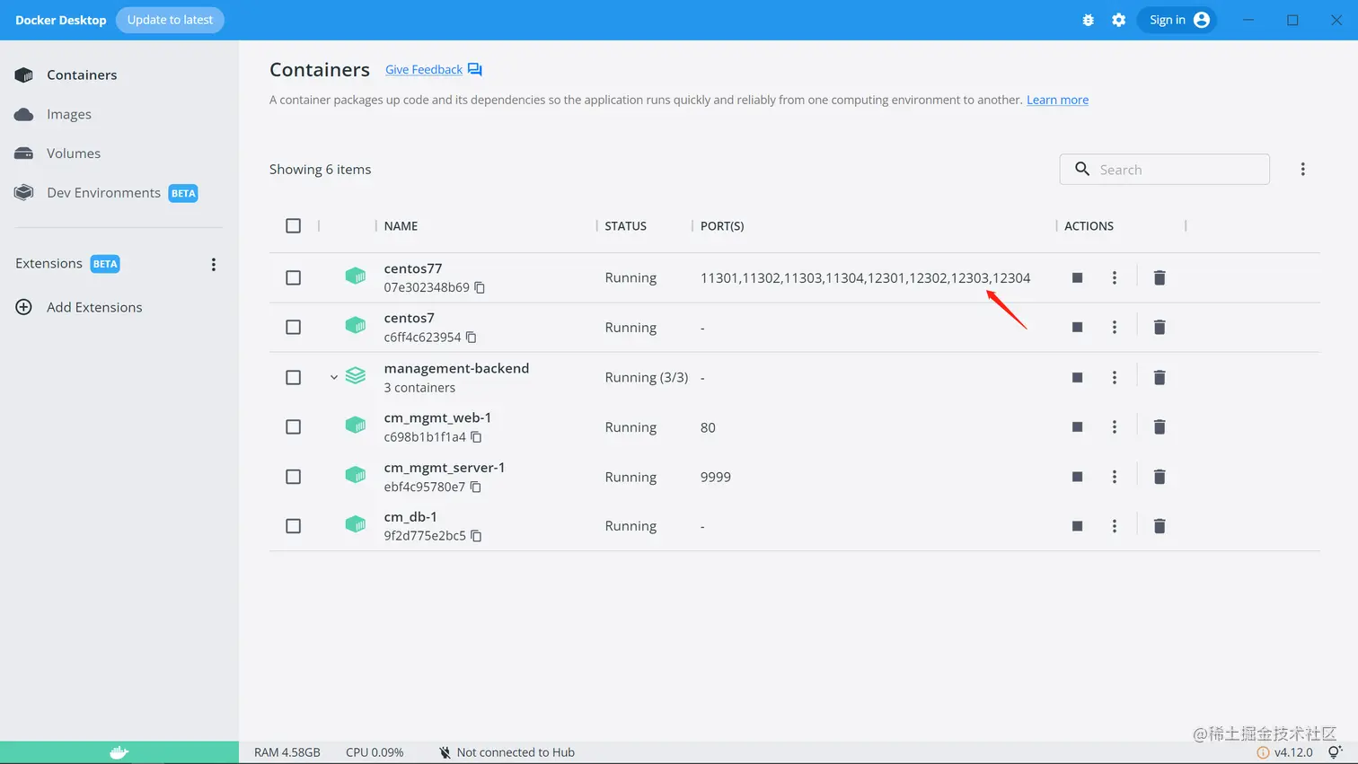Open the v4.12.0 version indicator
The width and height of the screenshot is (1358, 764).
coord(1285,752)
